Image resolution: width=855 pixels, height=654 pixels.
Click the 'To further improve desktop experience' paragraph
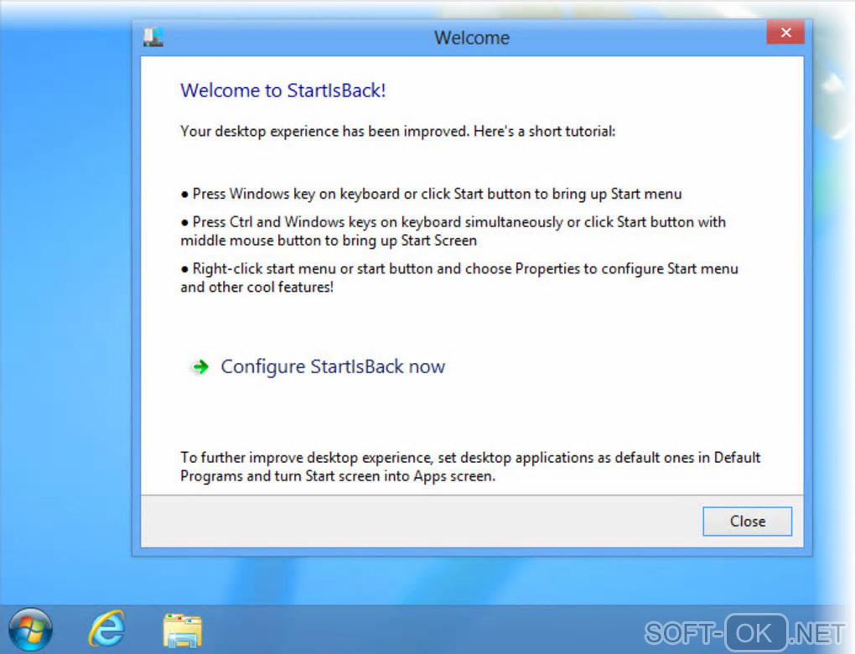click(470, 467)
